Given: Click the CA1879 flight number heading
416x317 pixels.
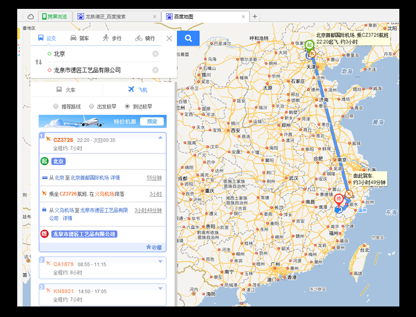Looking at the screenshot, I should pyautogui.click(x=63, y=264).
